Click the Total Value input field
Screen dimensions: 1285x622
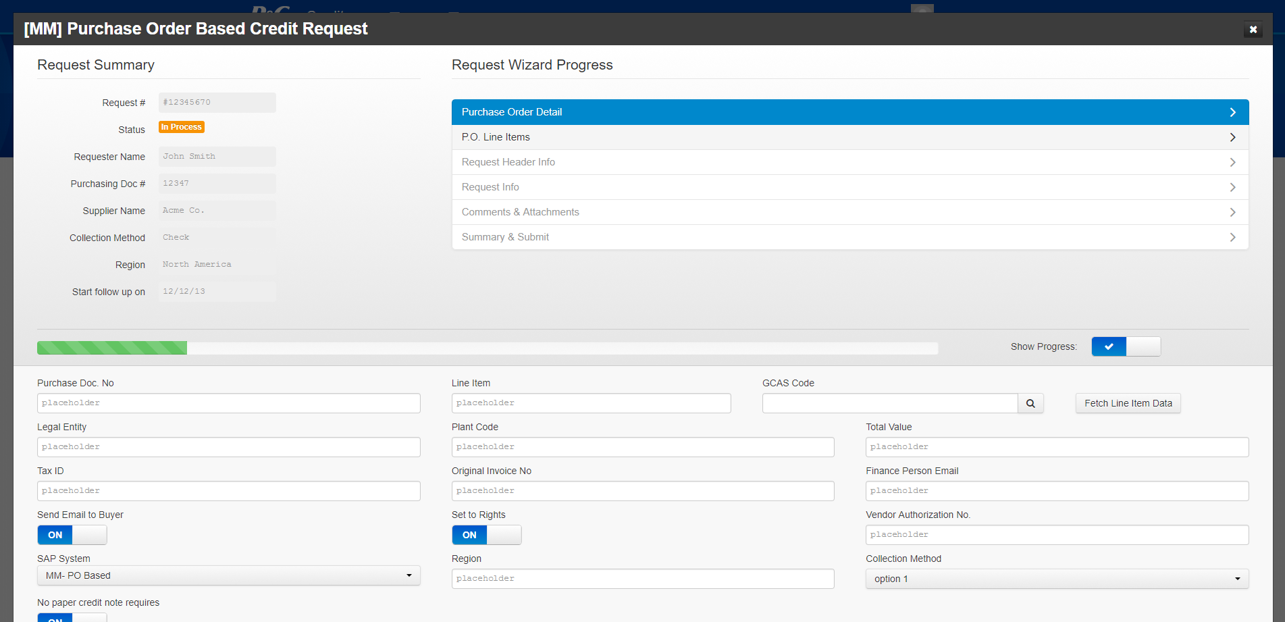point(1057,447)
